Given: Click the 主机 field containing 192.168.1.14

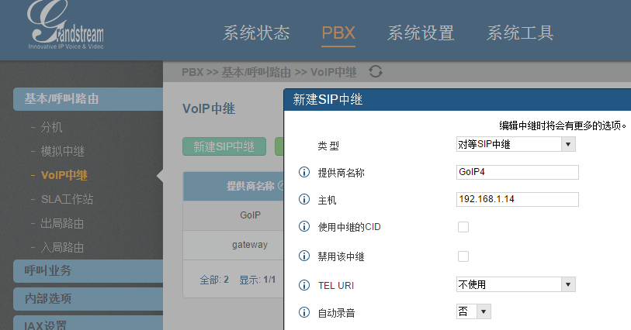Looking at the screenshot, I should [518, 199].
